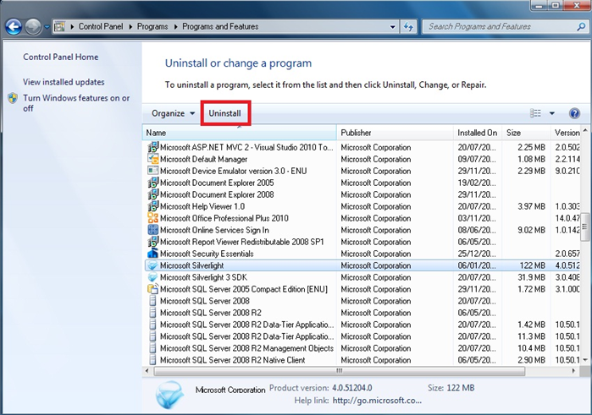The height and width of the screenshot is (415, 592).
Task: Click the Control Panel icon in address bar
Action: (x=59, y=27)
